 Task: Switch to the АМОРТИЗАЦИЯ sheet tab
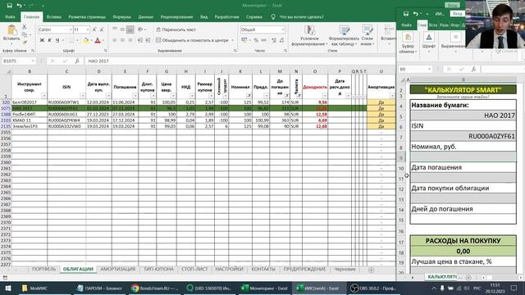(118, 270)
